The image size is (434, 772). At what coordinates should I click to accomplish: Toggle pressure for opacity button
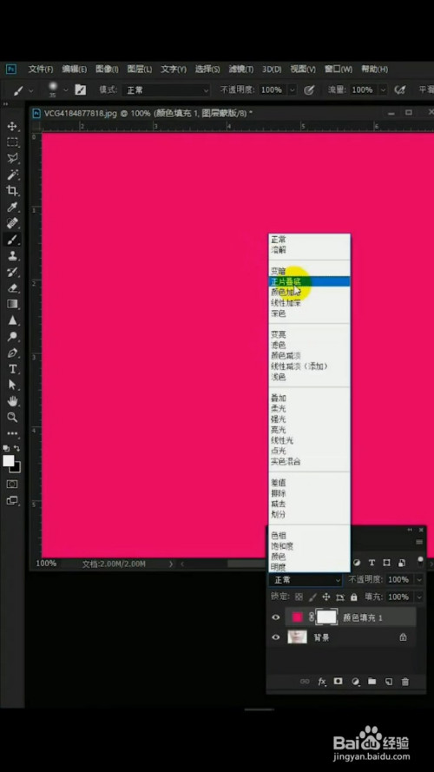309,90
